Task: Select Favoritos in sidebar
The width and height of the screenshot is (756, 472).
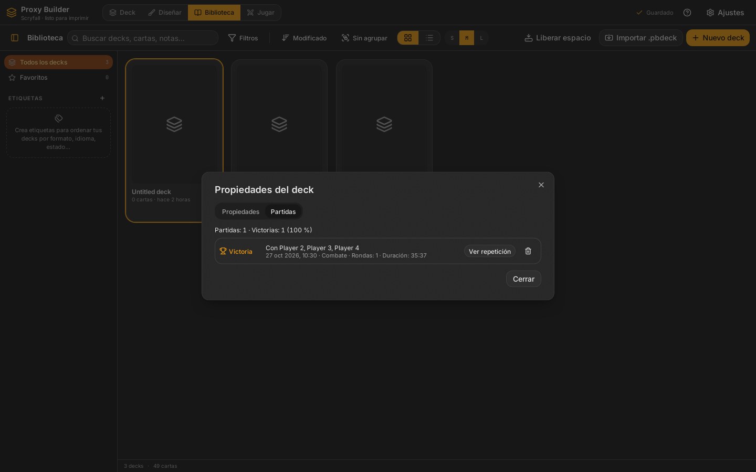Action: tap(58, 77)
